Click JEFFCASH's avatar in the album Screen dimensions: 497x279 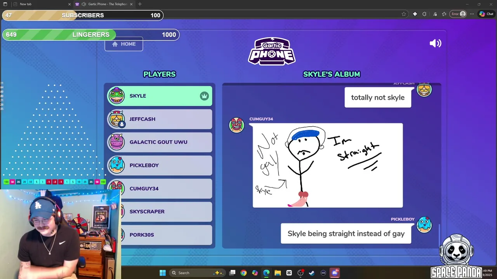point(424,90)
